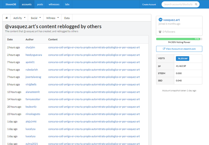
Task: Expand the Activity dropdown
Action: click(x=19, y=18)
